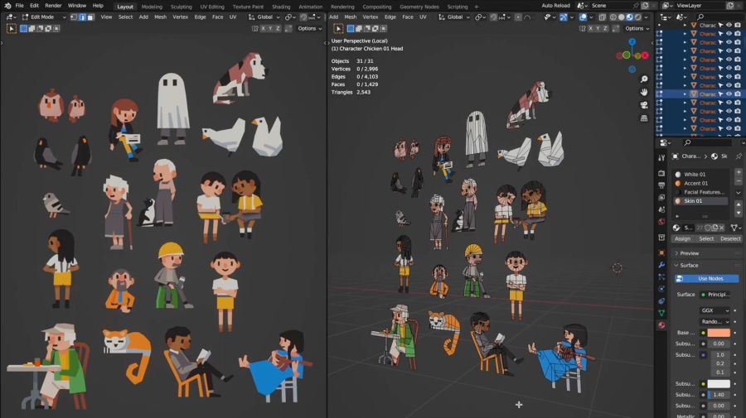Open the Material properties tab icon
746x418 pixels.
coord(661,324)
